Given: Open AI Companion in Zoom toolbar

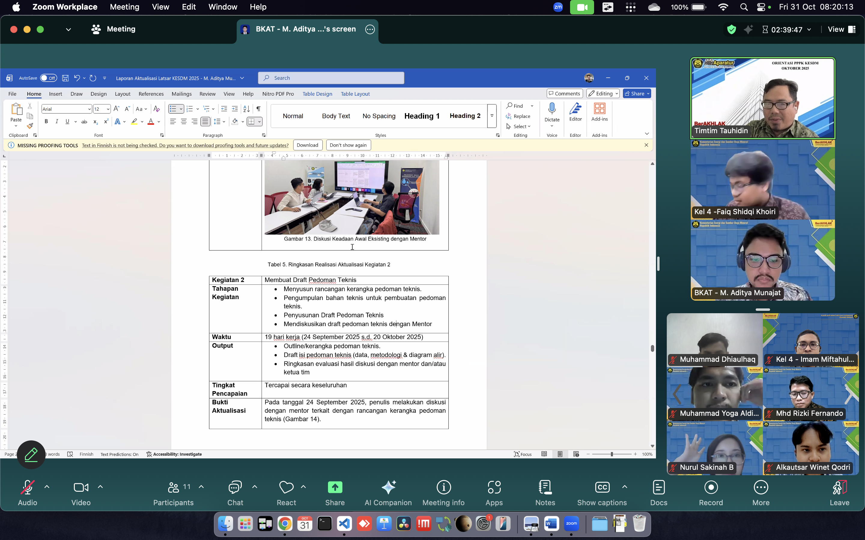Looking at the screenshot, I should 388,487.
